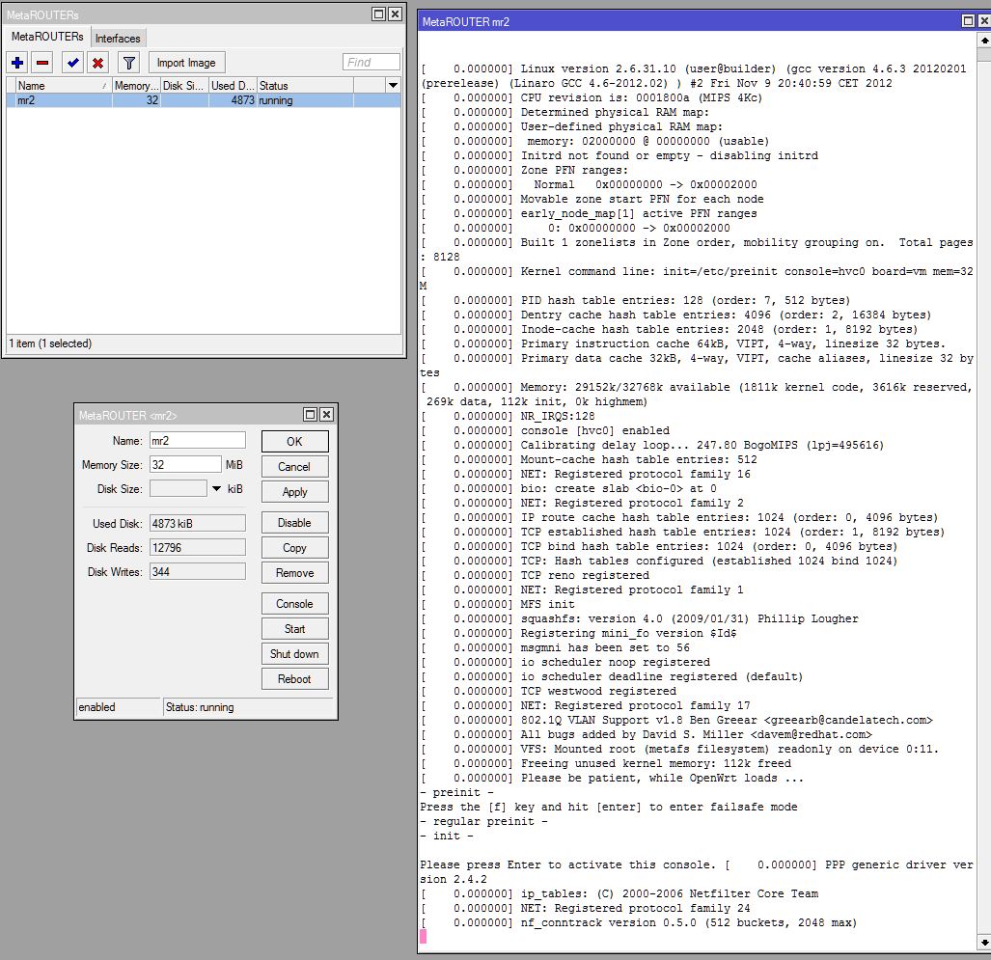991x960 pixels.
Task: Click the red minus Remove icon
Action: pos(41,63)
